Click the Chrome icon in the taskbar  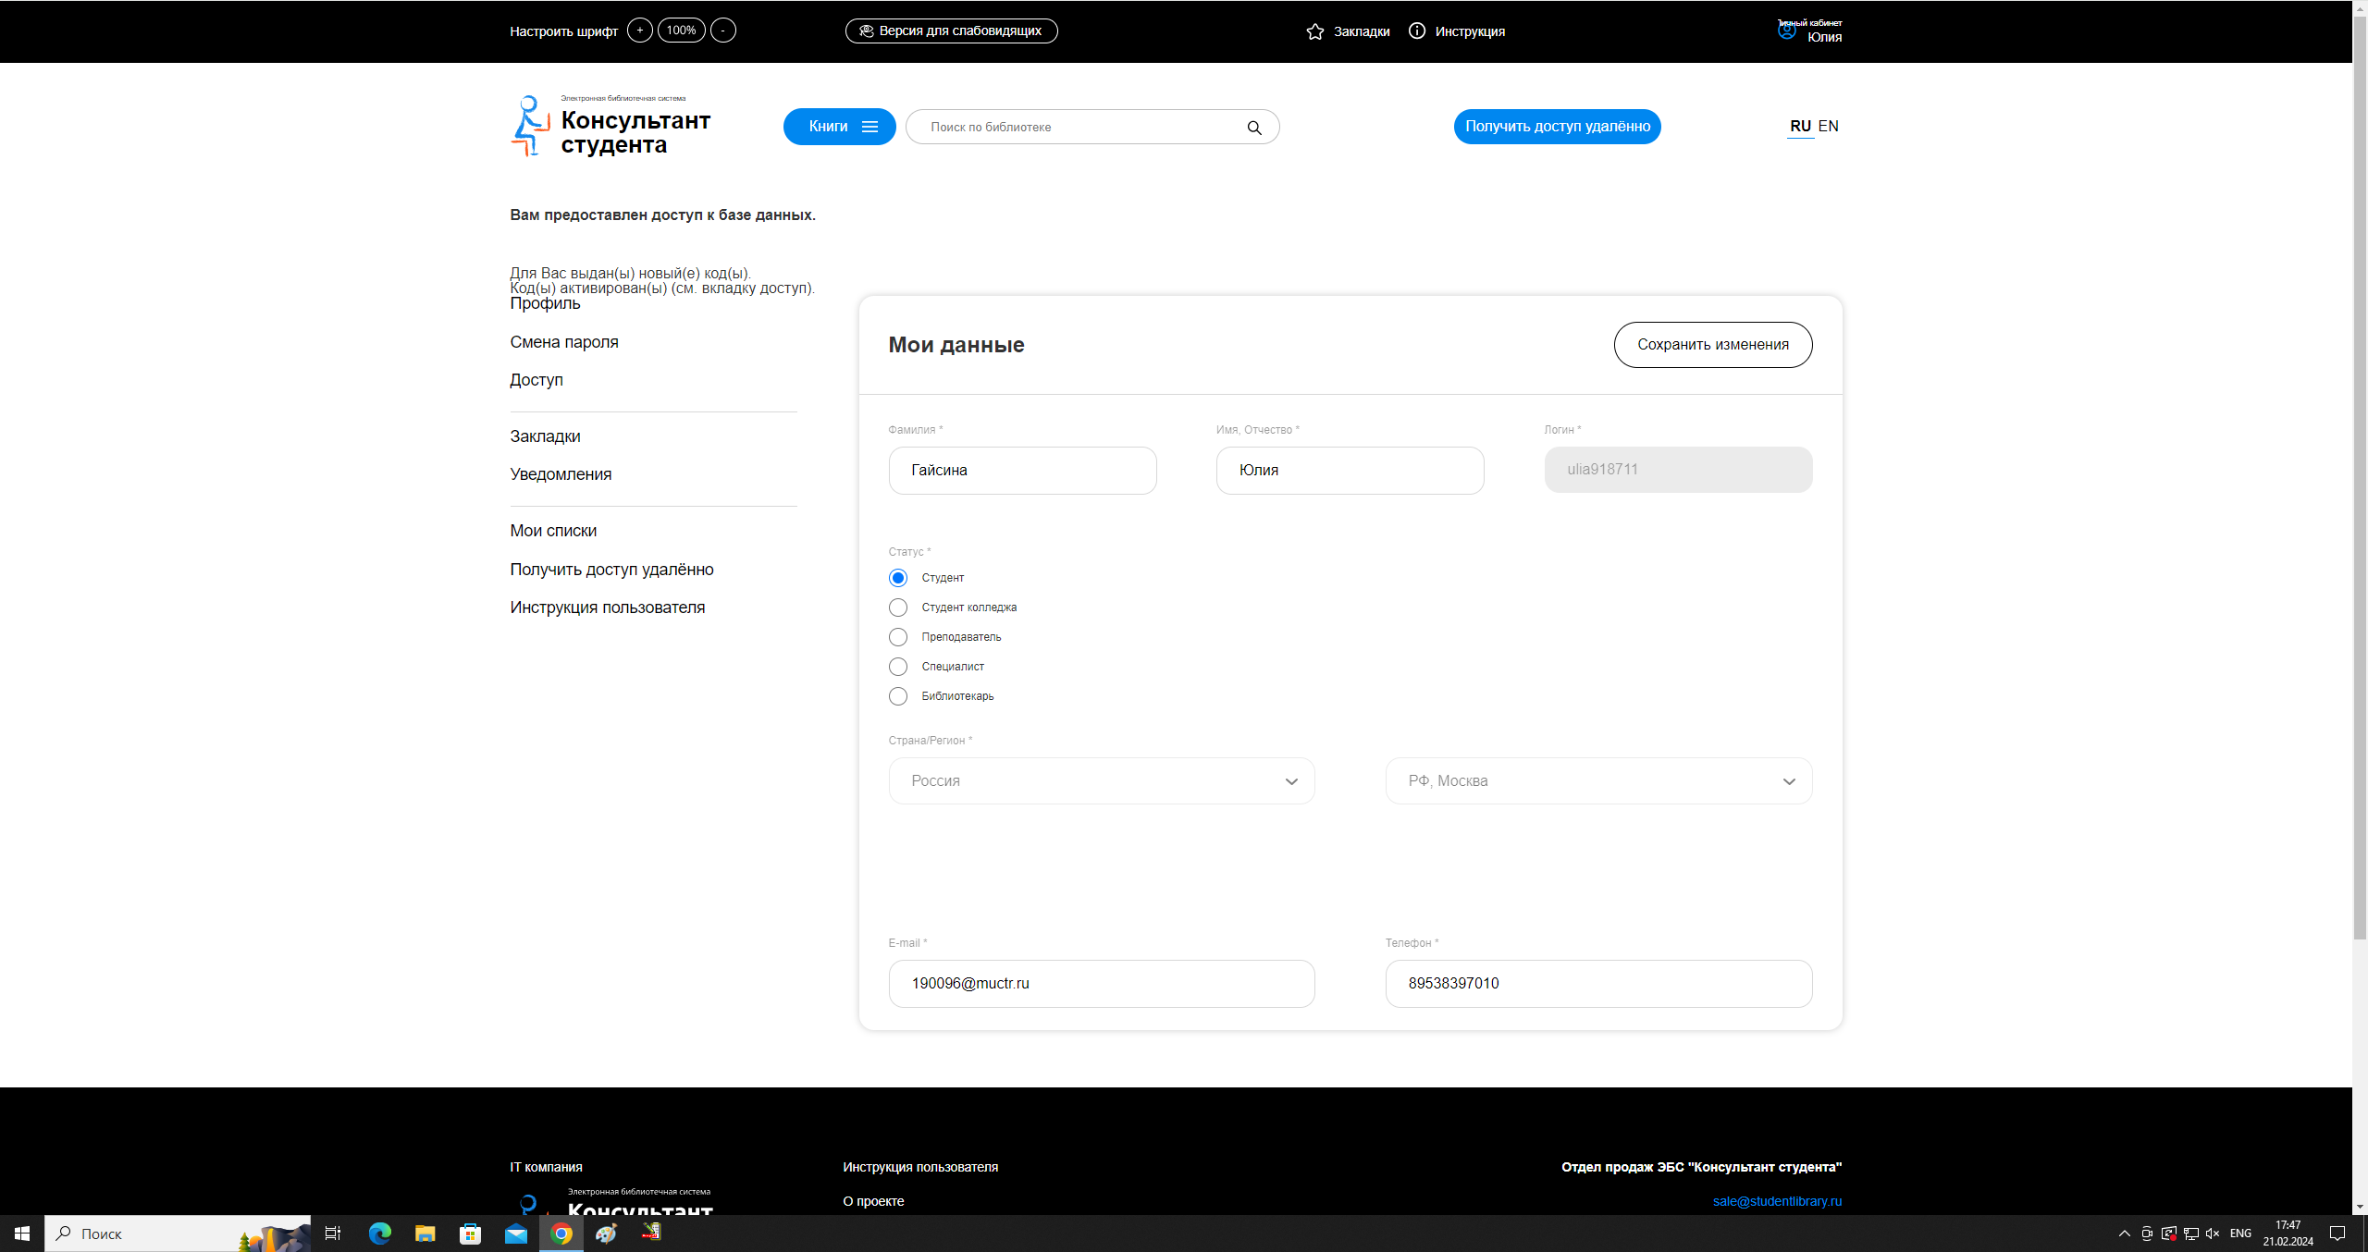561,1234
